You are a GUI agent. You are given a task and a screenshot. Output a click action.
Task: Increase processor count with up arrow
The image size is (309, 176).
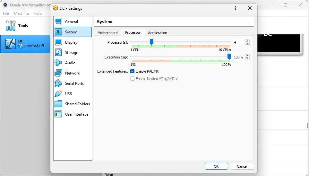247,41
